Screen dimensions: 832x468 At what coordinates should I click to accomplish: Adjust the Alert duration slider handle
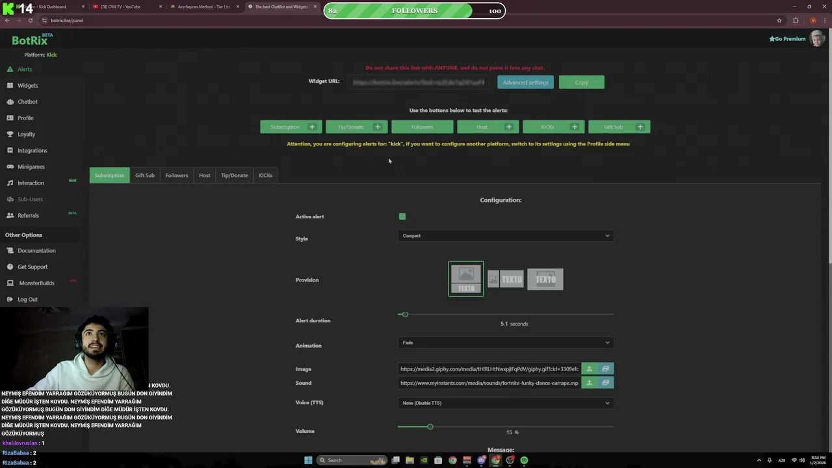pyautogui.click(x=405, y=315)
